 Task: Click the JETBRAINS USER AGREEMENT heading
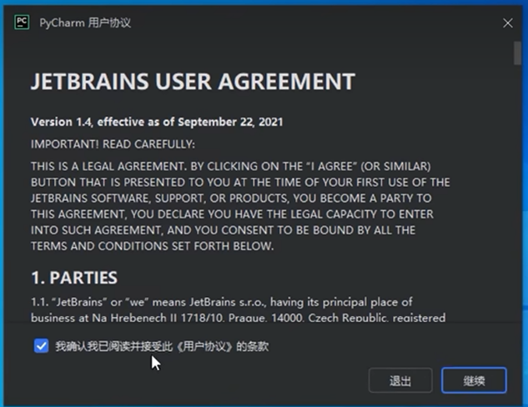[193, 82]
